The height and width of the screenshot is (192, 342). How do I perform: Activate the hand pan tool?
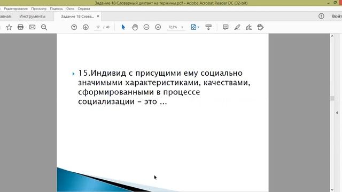135,27
